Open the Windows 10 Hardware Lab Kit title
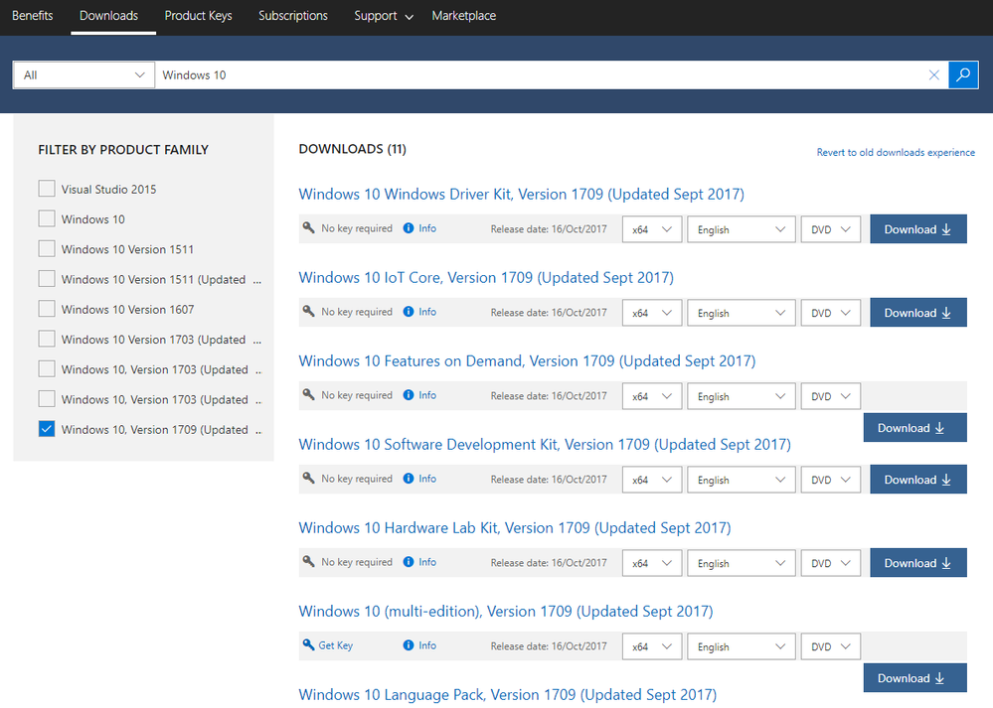The width and height of the screenshot is (993, 708). point(515,528)
